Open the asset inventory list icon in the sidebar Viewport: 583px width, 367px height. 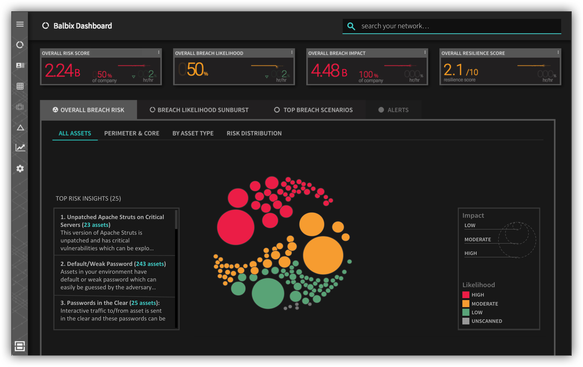coord(20,65)
